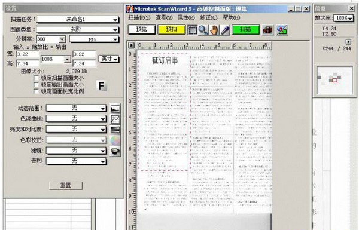The width and height of the screenshot is (359, 230).
Task: Click the small arrow button in info panel
Action: point(348,42)
